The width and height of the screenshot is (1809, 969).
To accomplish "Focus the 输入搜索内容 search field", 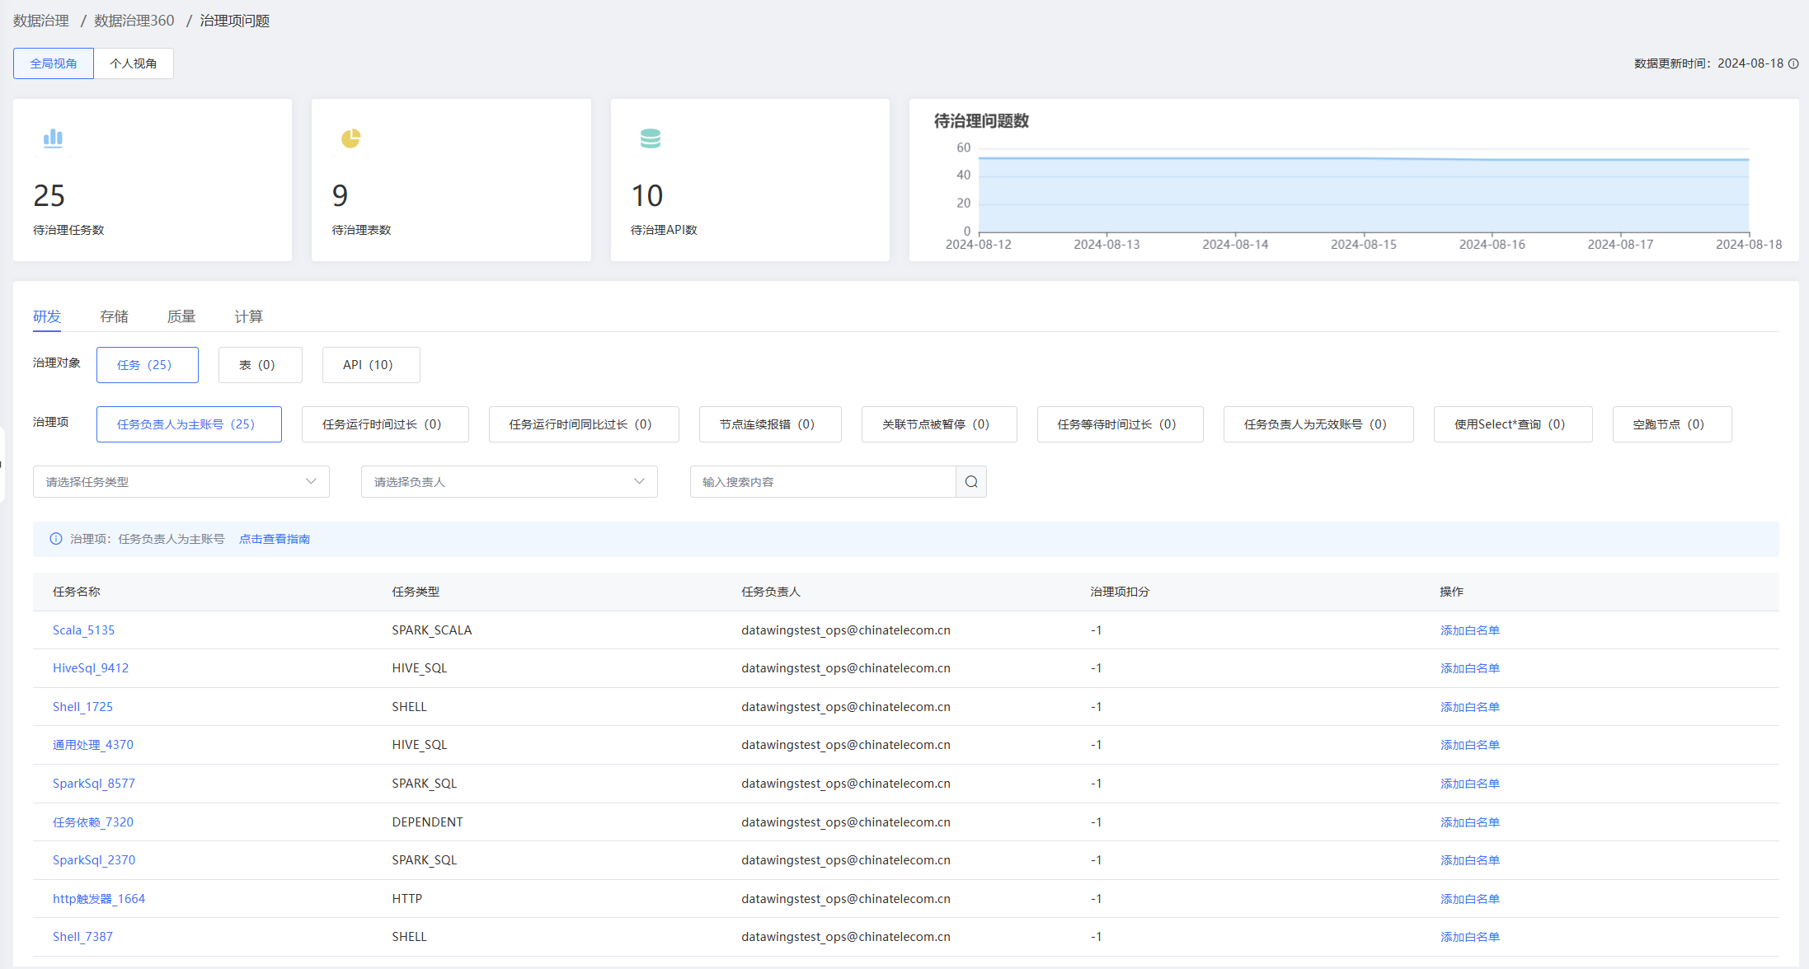I will (x=823, y=482).
